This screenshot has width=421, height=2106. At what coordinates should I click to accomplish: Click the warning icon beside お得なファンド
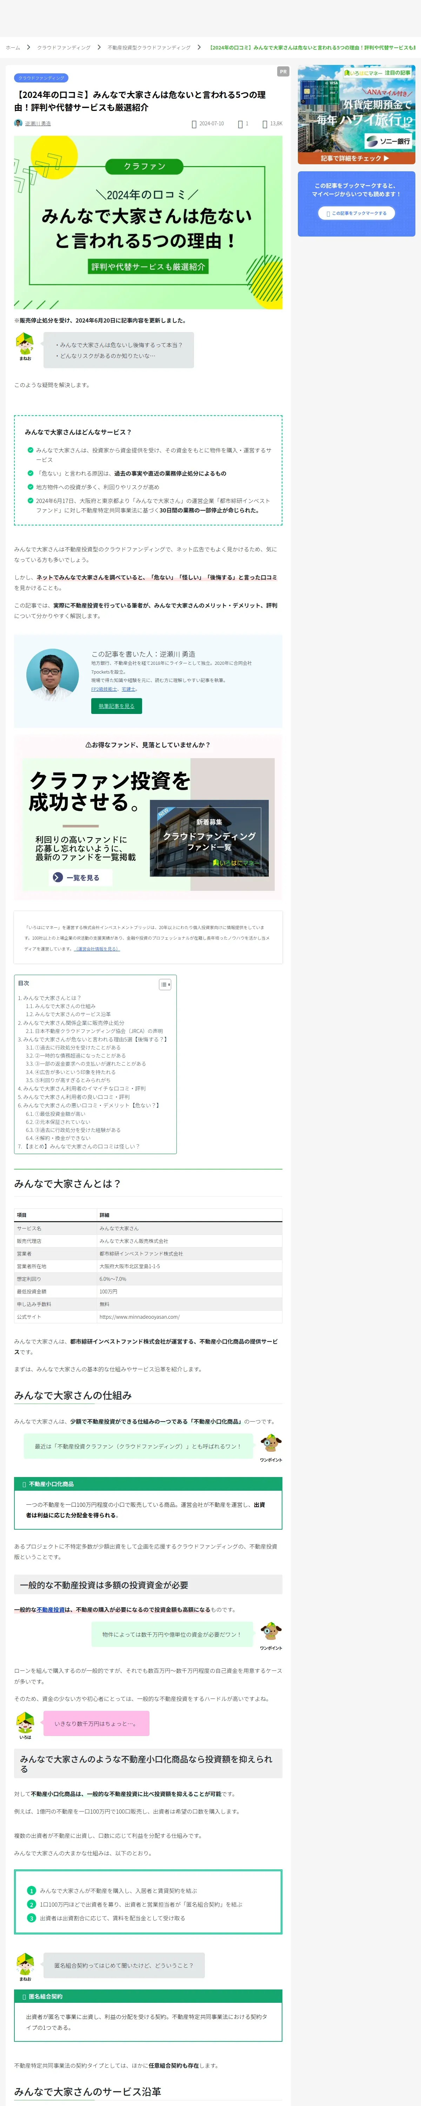click(88, 745)
